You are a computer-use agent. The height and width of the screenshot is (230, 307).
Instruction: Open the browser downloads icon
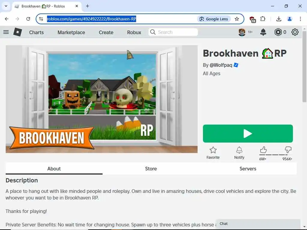point(279,19)
